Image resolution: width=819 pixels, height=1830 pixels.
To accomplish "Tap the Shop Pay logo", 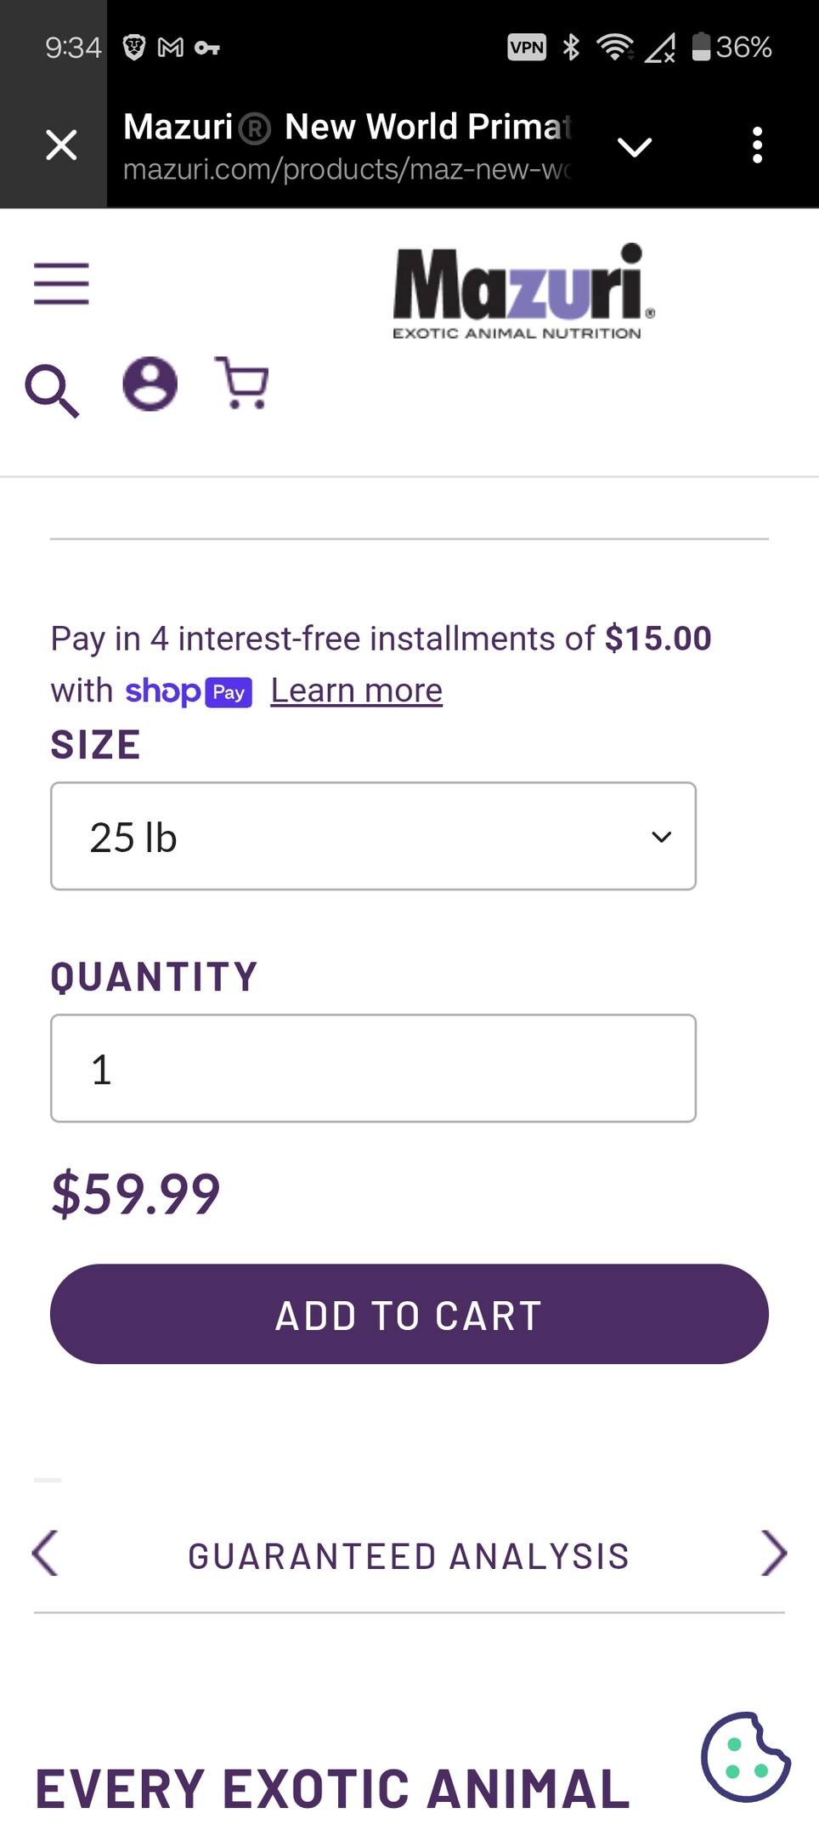I will point(189,691).
